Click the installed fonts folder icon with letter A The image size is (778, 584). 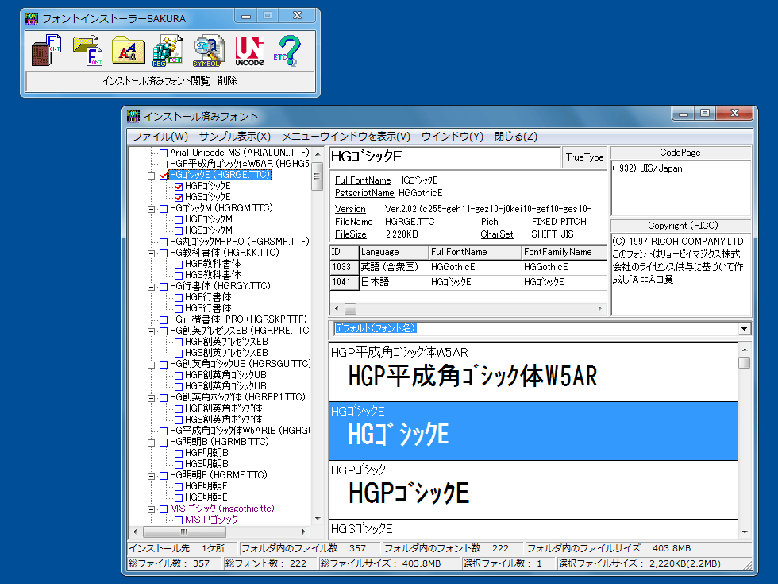click(128, 50)
